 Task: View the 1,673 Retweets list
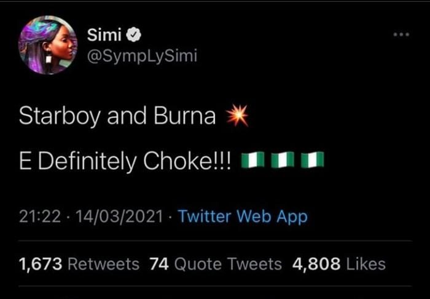[x=79, y=265]
